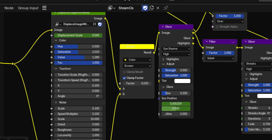Toggle fake user shield next to user count 15
272x140 pixels.
pyautogui.click(x=100, y=24)
